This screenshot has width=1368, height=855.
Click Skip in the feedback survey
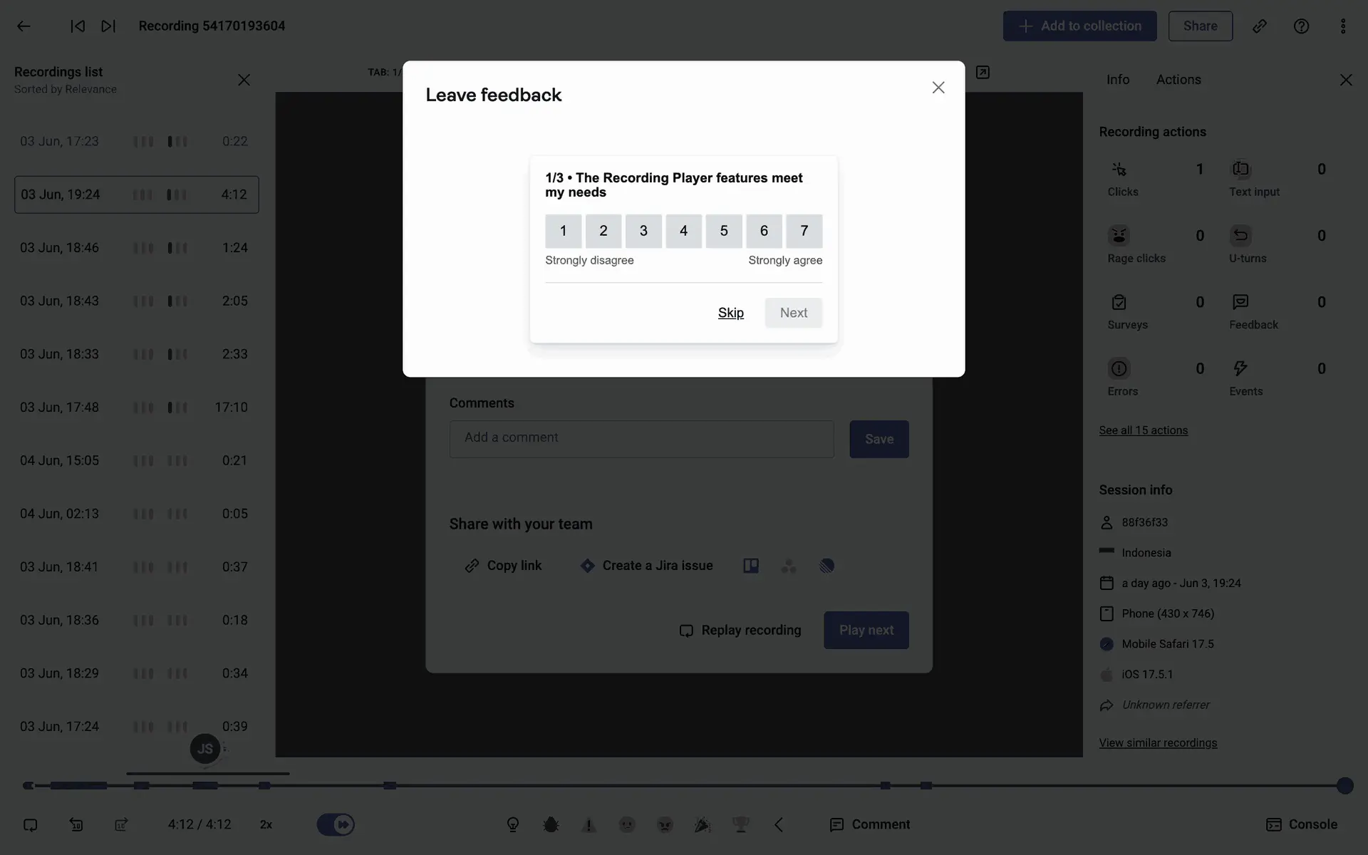(730, 313)
